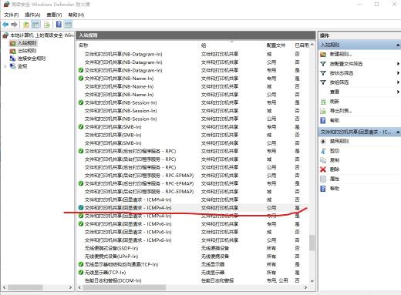This screenshot has height=295, width=401.
Task: Click the rules list scroll-down arrow
Action: pos(312,280)
